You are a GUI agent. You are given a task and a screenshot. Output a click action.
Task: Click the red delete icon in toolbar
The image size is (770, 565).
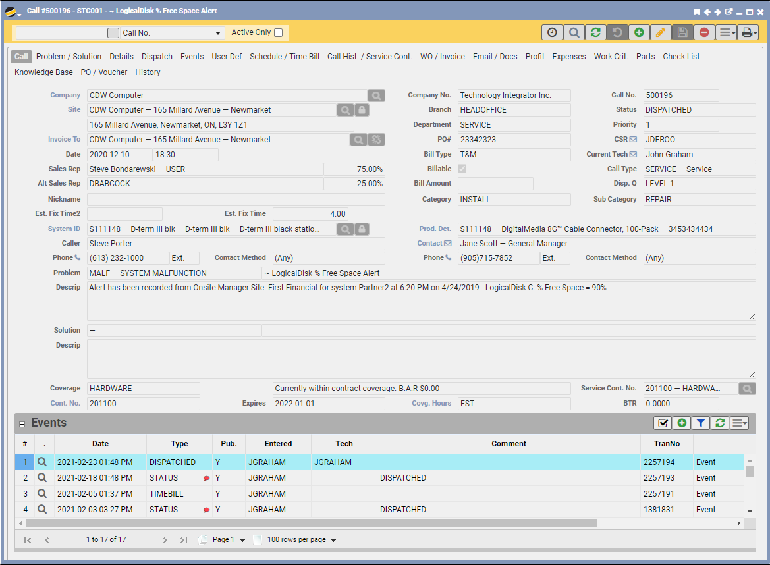click(x=704, y=32)
